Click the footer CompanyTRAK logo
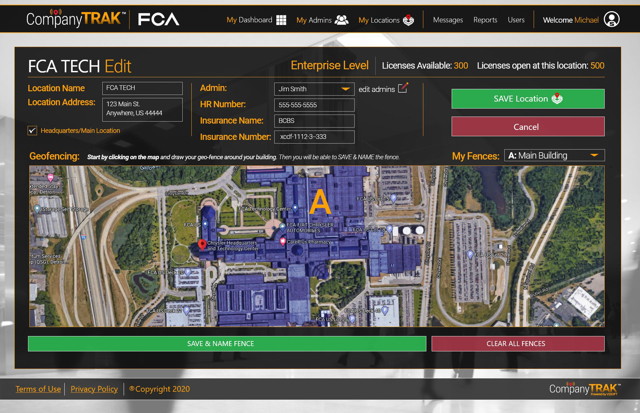The width and height of the screenshot is (640, 413). 585,389
